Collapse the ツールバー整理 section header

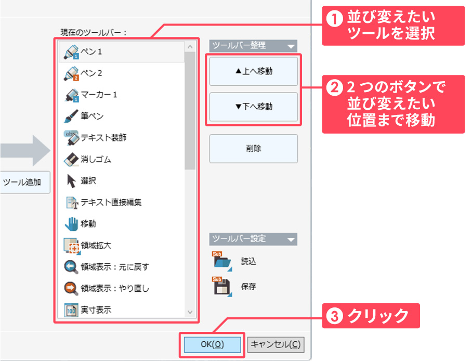[253, 46]
